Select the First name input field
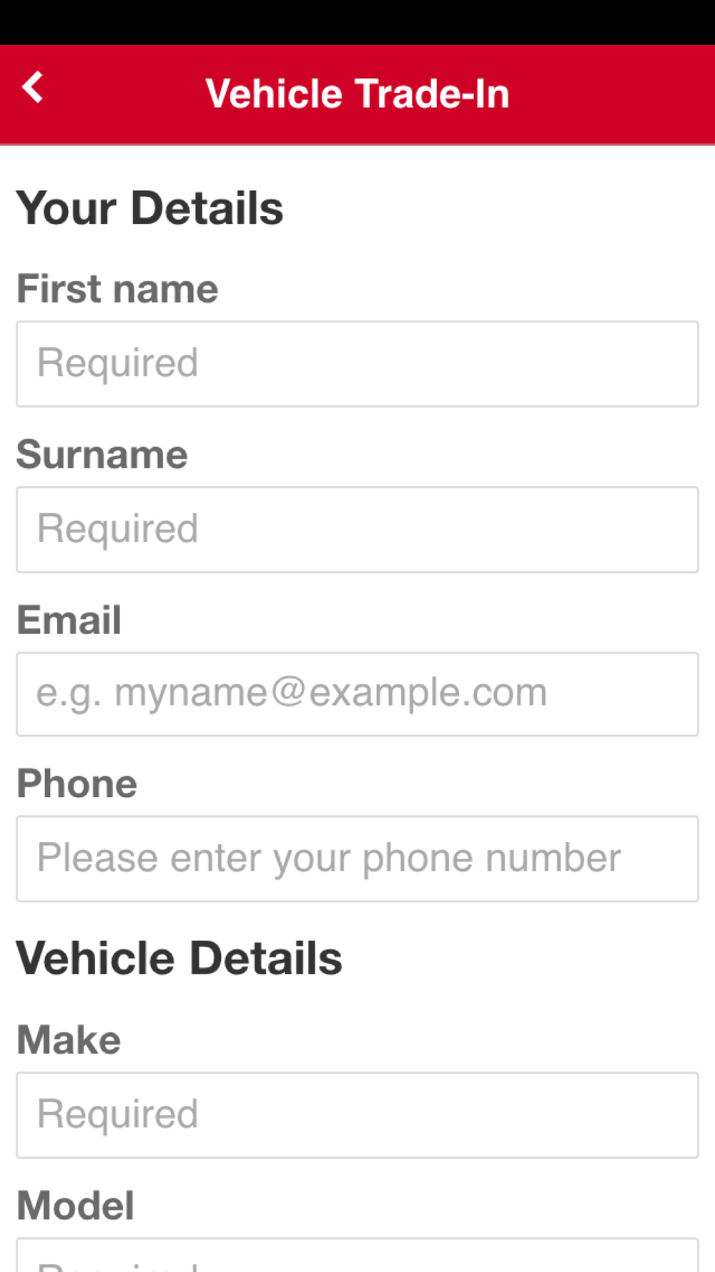The width and height of the screenshot is (715, 1272). click(x=357, y=363)
